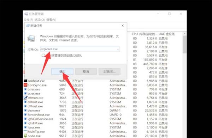Click PID 5048 cell

tap(63, 85)
